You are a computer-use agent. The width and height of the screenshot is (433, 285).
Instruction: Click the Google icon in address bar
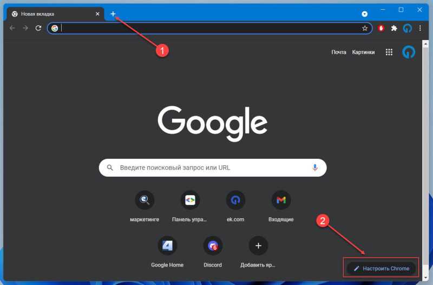[x=55, y=28]
